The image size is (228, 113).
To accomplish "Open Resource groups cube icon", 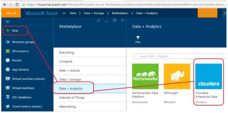I will pos(7,42).
